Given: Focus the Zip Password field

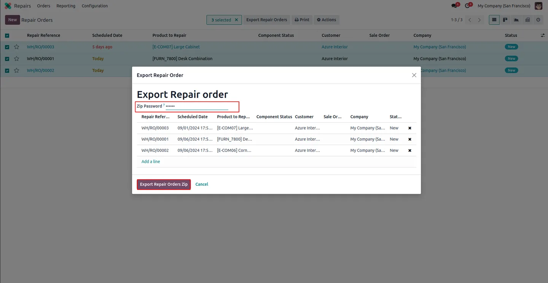Looking at the screenshot, I should coord(197,106).
